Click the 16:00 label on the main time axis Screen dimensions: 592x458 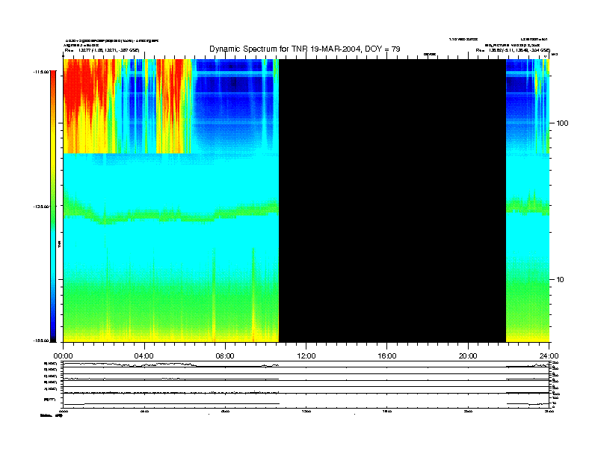(x=387, y=356)
